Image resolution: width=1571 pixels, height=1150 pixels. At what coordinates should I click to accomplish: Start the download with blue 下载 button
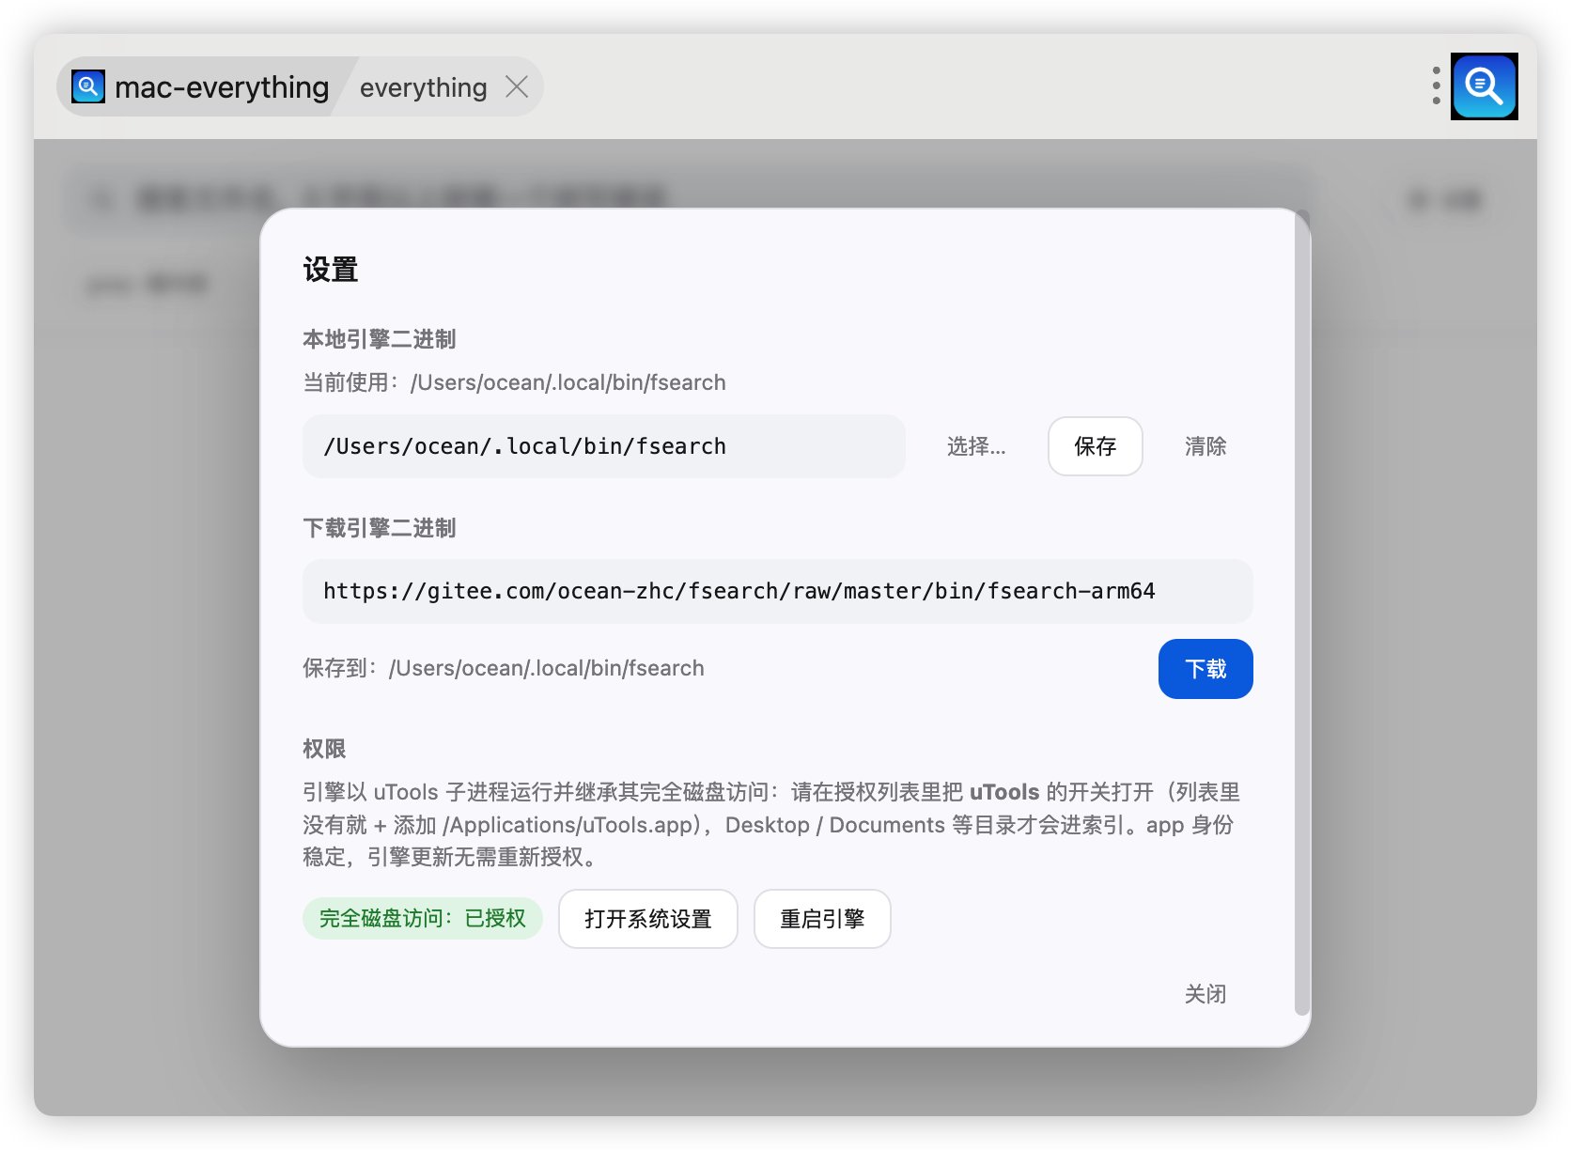click(x=1205, y=669)
